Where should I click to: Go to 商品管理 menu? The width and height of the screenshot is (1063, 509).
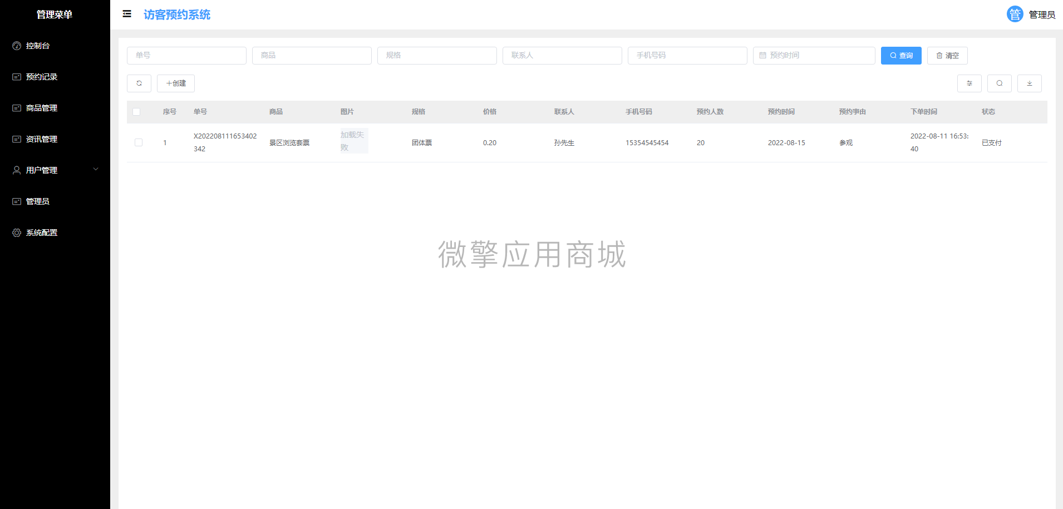pyautogui.click(x=55, y=108)
